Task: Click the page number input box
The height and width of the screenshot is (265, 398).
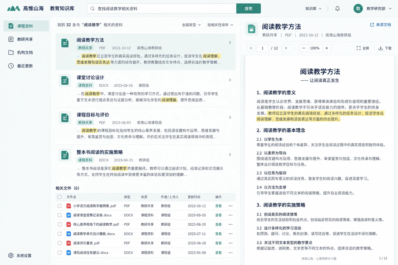Action: click(x=262, y=48)
